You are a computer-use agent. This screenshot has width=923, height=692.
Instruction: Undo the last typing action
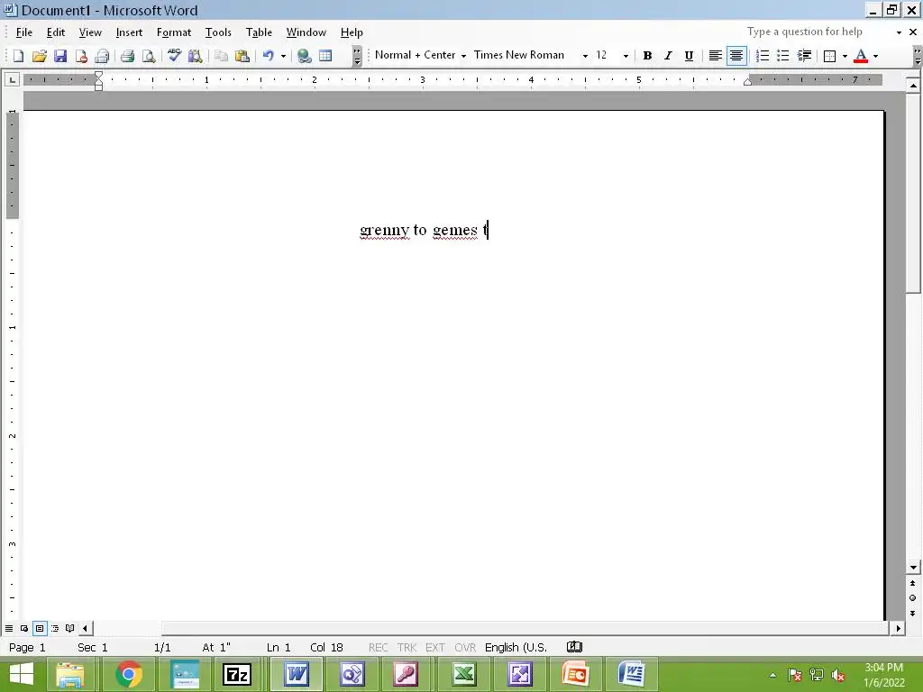(x=269, y=56)
